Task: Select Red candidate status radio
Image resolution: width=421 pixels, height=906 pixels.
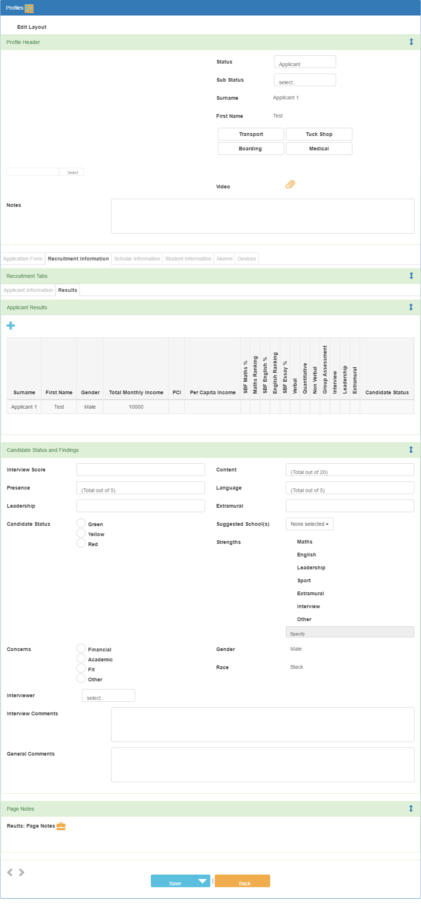Action: [81, 543]
